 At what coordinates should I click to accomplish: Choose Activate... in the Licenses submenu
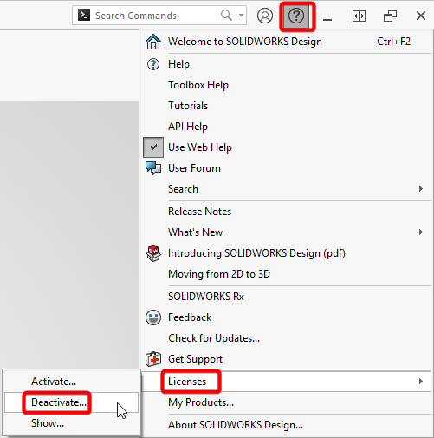coord(54,382)
